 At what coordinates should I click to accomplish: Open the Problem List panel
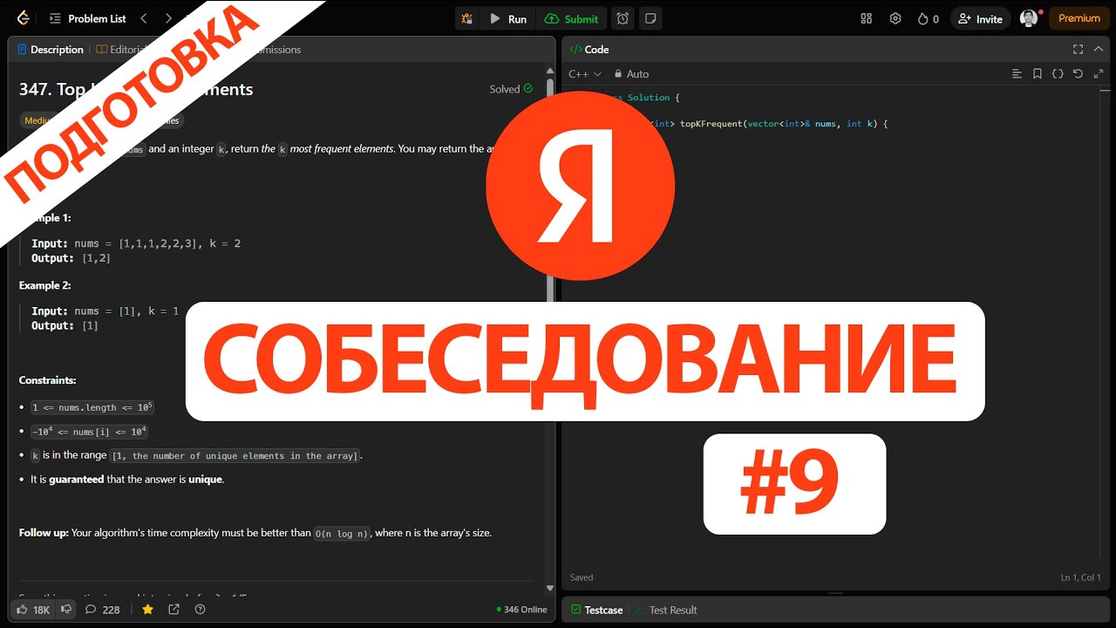point(88,18)
